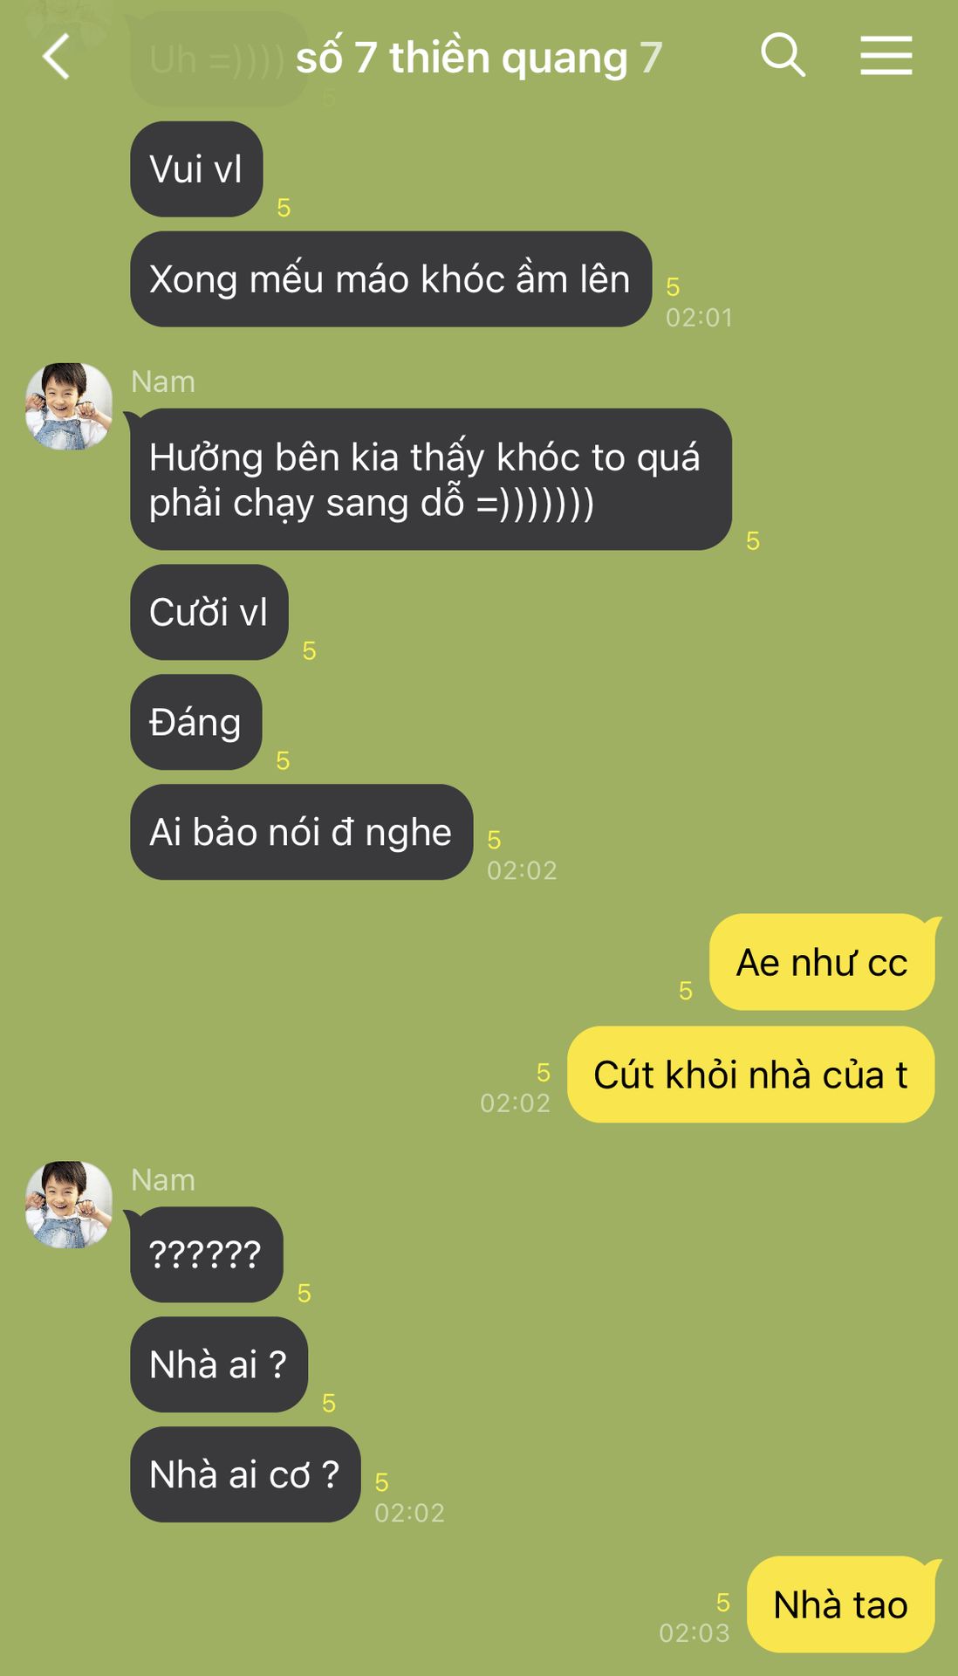Image resolution: width=958 pixels, height=1676 pixels.
Task: Tap Nam's avatar beside the '??????' message
Action: coord(69,1205)
